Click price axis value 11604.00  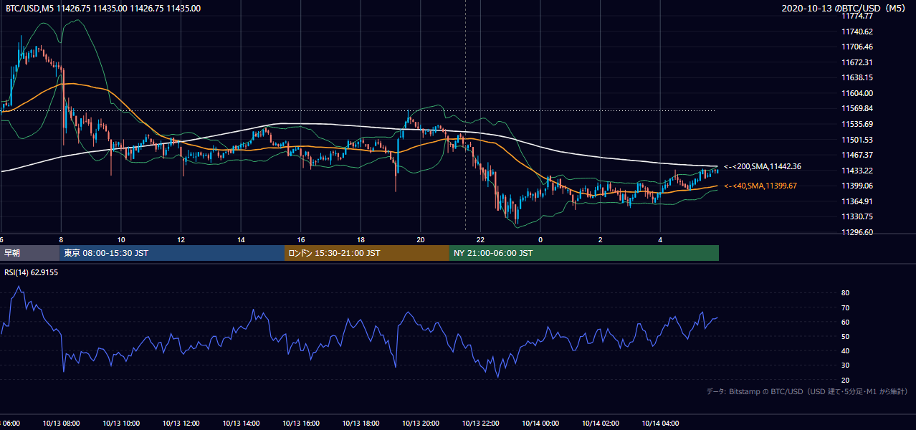click(x=857, y=93)
